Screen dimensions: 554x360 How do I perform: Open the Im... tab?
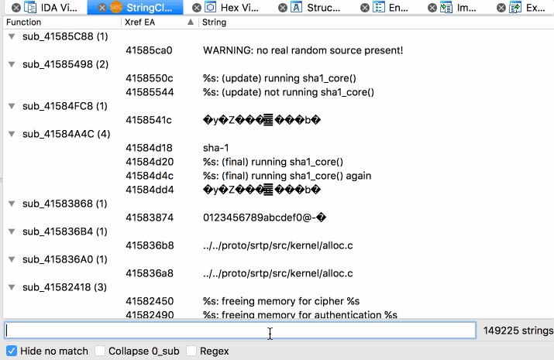(x=466, y=8)
